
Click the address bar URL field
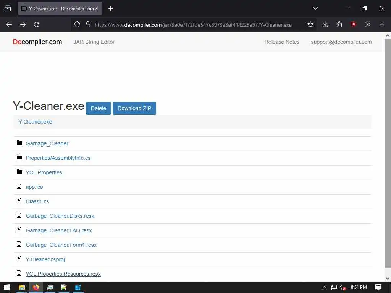pos(193,25)
